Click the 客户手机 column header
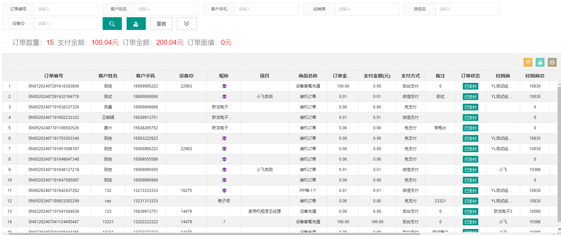The image size is (561, 235). point(145,76)
